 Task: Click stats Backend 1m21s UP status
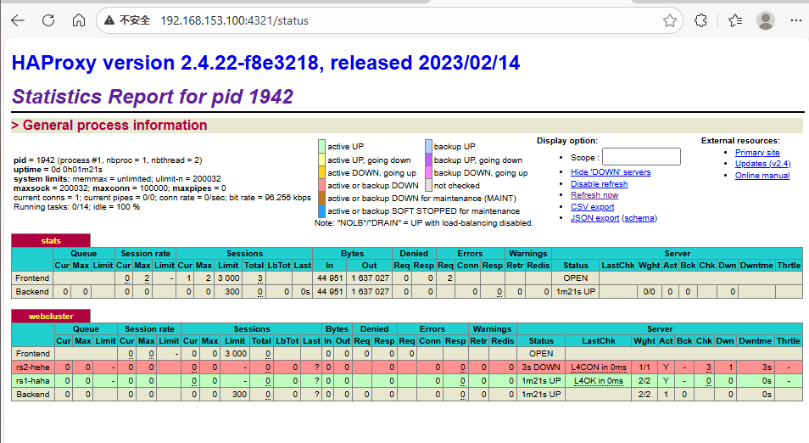[x=575, y=291]
